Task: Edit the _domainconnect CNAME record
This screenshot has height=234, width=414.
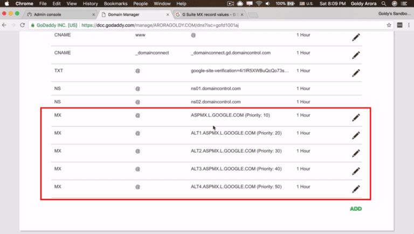Action: click(x=356, y=55)
